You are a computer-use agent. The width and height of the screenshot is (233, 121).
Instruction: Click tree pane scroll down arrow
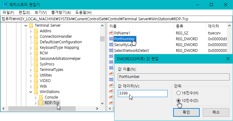coord(102,103)
